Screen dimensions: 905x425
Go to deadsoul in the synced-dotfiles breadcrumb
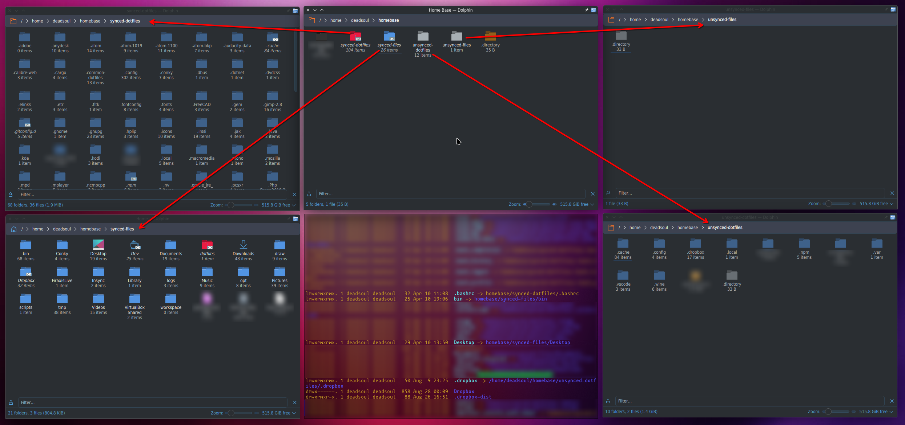point(61,21)
